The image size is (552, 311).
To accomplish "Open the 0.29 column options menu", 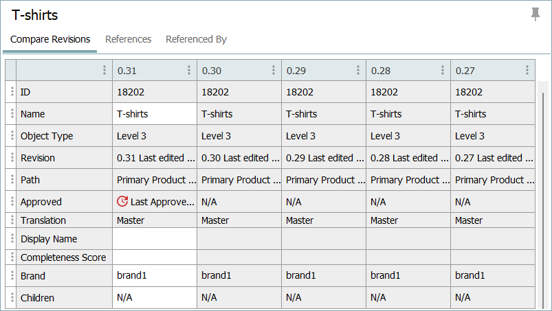I will pyautogui.click(x=358, y=70).
